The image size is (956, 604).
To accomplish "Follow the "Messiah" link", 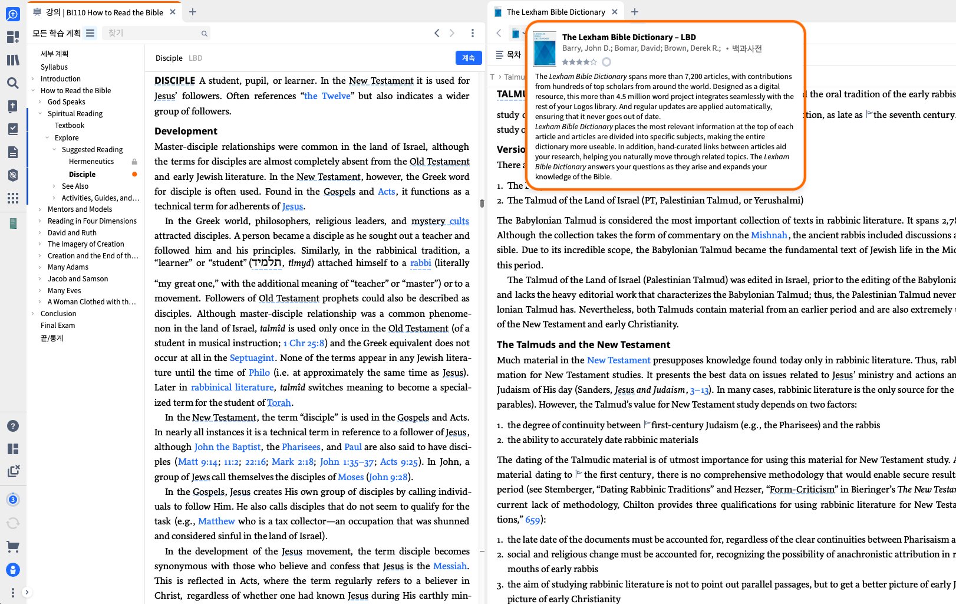I will [x=450, y=566].
